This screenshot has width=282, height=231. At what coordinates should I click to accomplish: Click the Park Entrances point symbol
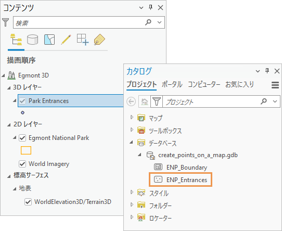23,113
